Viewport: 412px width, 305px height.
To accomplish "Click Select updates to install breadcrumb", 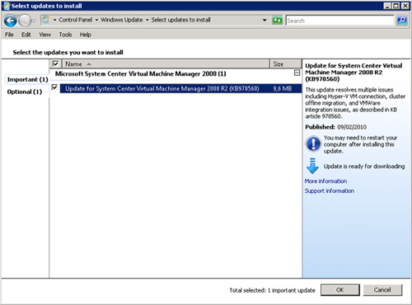I will coord(181,20).
